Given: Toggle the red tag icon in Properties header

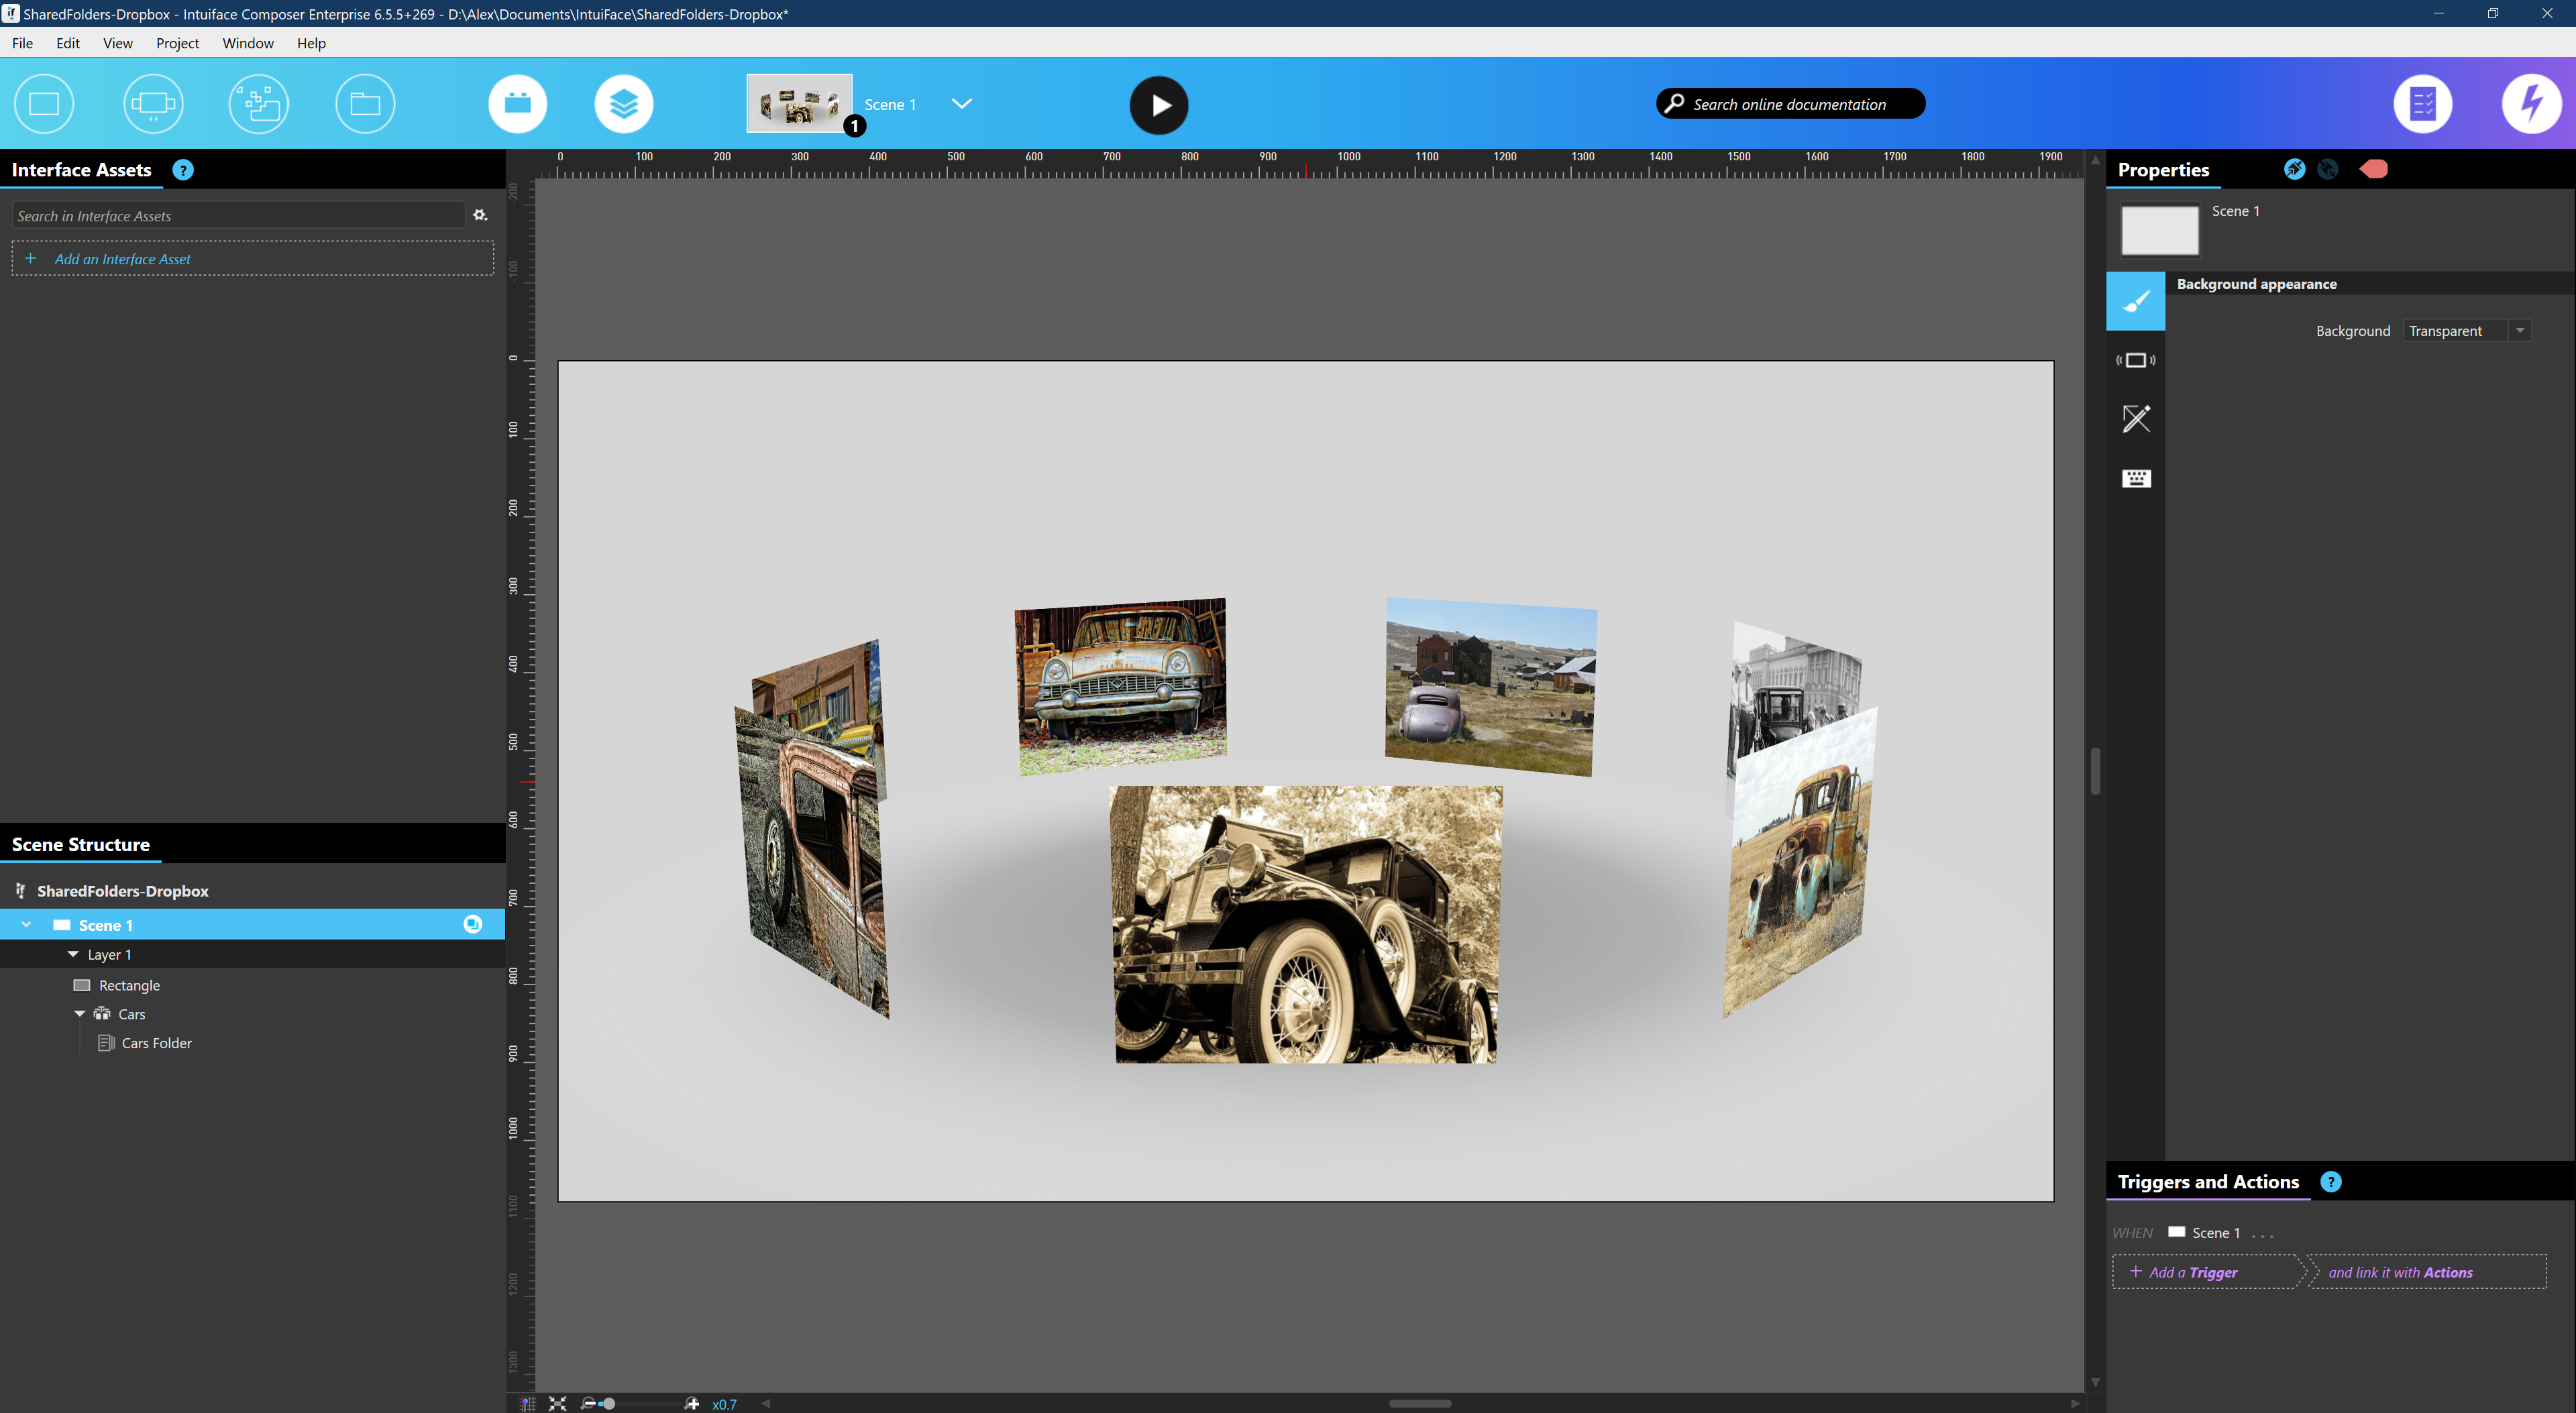Looking at the screenshot, I should (2373, 169).
